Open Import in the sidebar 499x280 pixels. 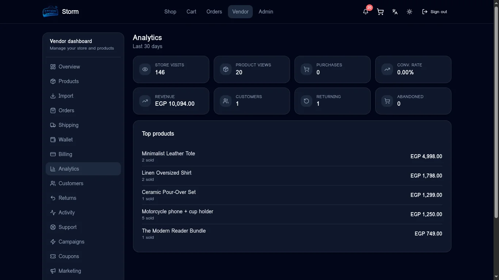point(83,96)
